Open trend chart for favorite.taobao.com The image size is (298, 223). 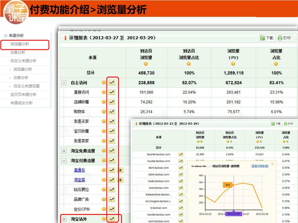click(181, 154)
